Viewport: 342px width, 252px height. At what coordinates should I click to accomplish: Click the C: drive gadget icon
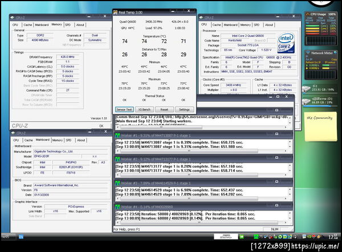pos(307,89)
